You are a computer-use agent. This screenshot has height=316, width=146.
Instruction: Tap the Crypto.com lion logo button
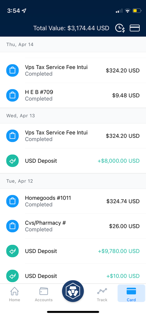[x=73, y=291]
